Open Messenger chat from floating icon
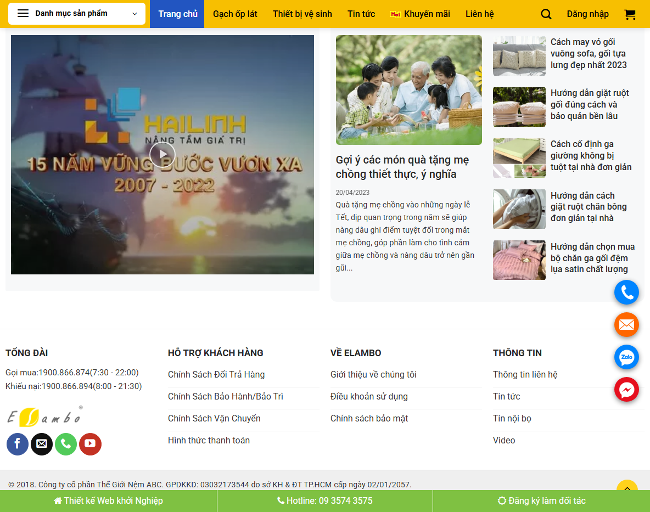This screenshot has width=650, height=512. tap(626, 390)
